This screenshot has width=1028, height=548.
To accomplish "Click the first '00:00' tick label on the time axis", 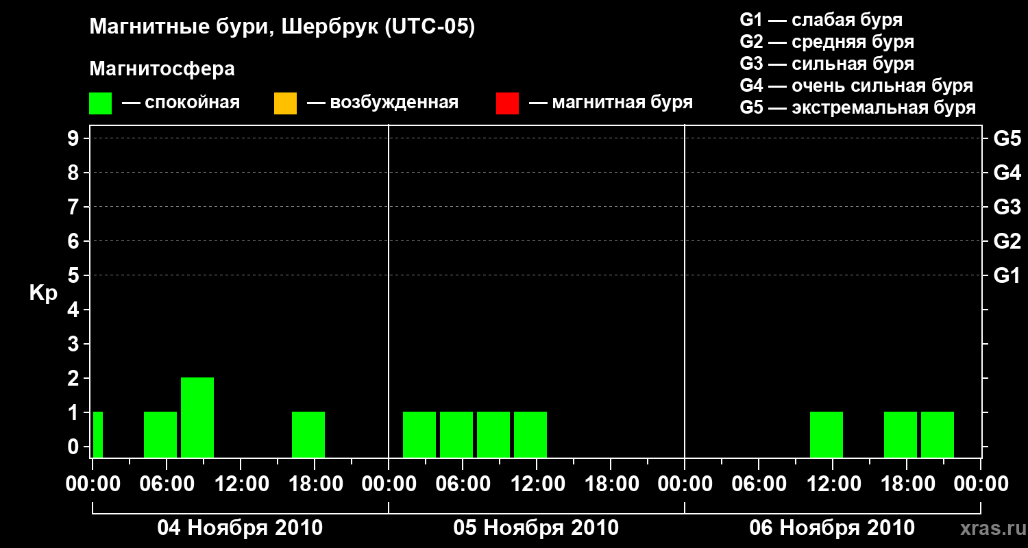I will point(93,484).
